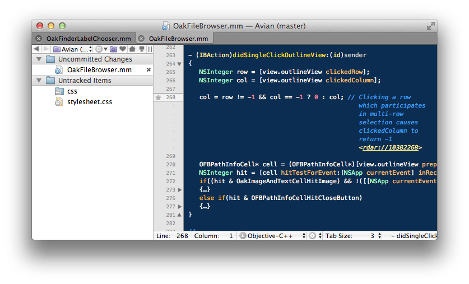
Task: Toggle fullscreen using the top-right arrows
Action: coord(430,26)
